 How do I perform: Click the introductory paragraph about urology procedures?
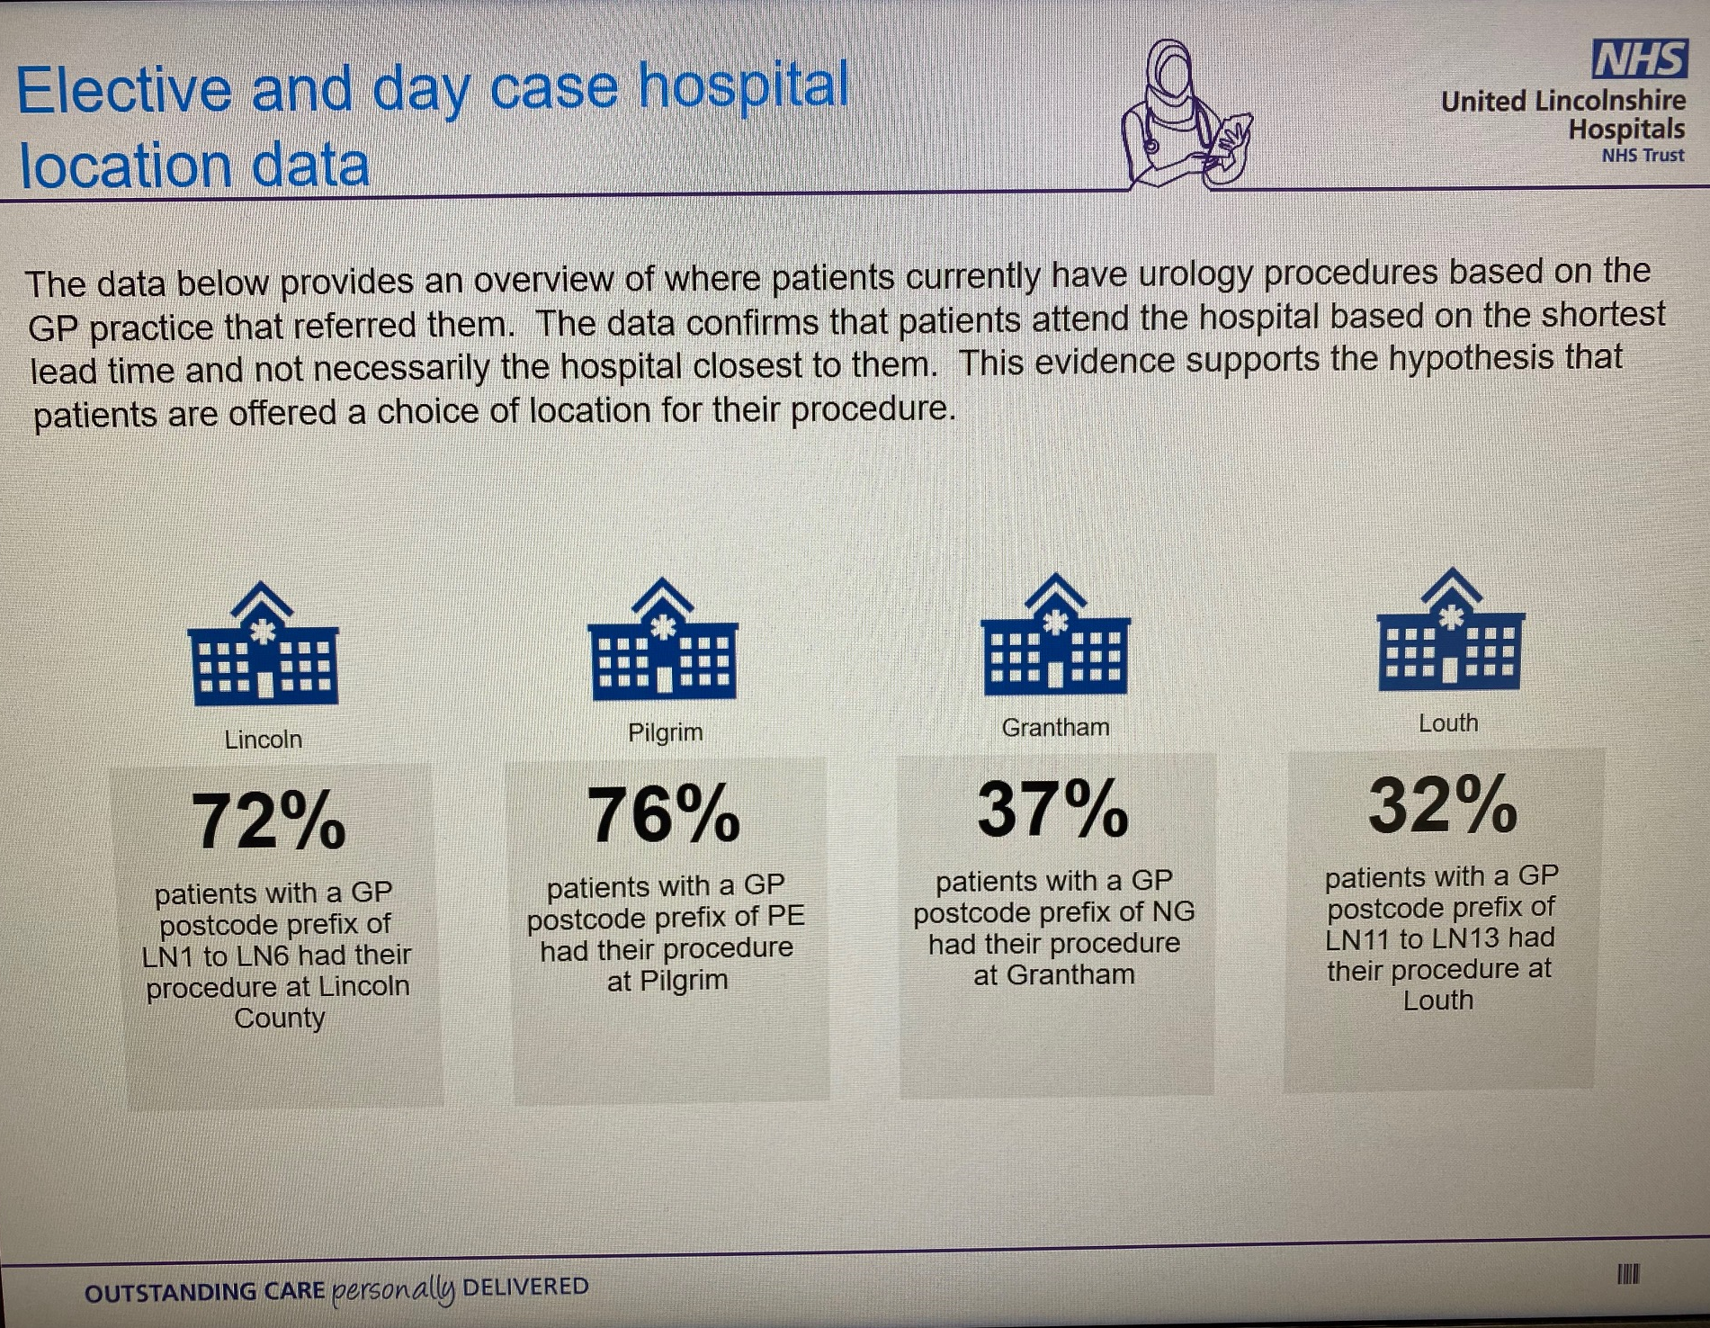click(x=846, y=343)
